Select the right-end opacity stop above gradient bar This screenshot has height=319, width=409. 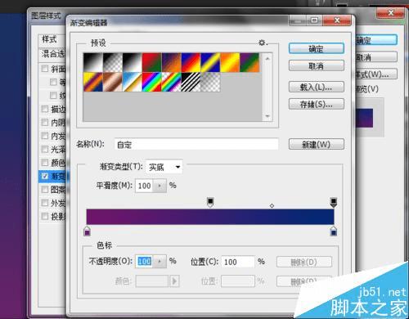(334, 203)
